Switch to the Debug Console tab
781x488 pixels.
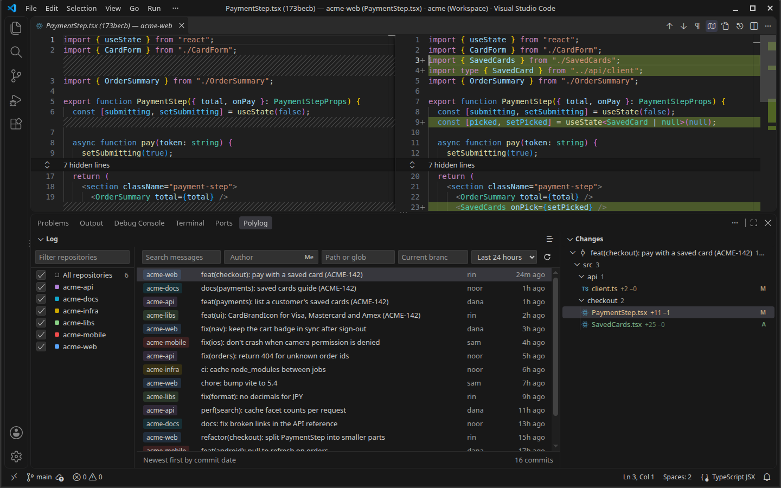tap(139, 223)
